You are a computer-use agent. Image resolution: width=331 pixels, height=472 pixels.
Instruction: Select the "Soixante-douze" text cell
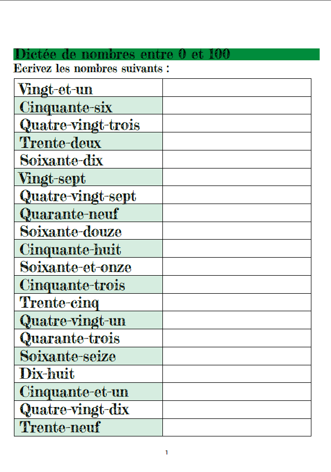(x=71, y=231)
